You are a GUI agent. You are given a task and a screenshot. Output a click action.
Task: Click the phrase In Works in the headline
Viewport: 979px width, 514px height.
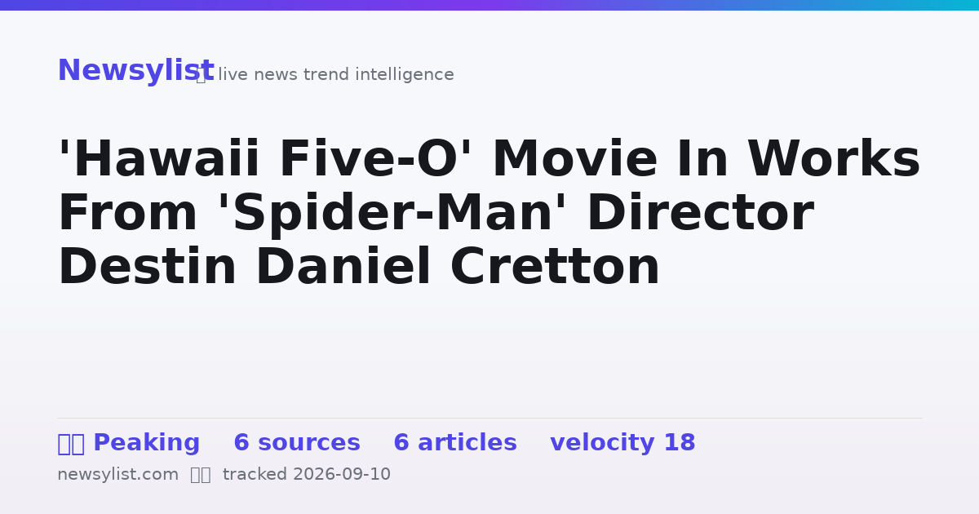pos(834,160)
